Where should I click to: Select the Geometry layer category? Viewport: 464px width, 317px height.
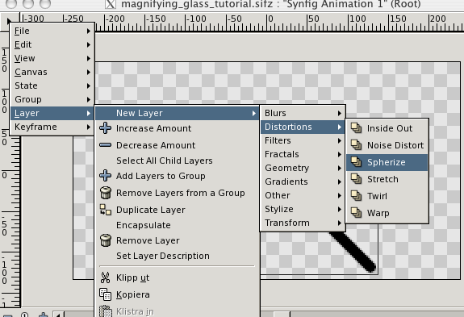pos(303,168)
